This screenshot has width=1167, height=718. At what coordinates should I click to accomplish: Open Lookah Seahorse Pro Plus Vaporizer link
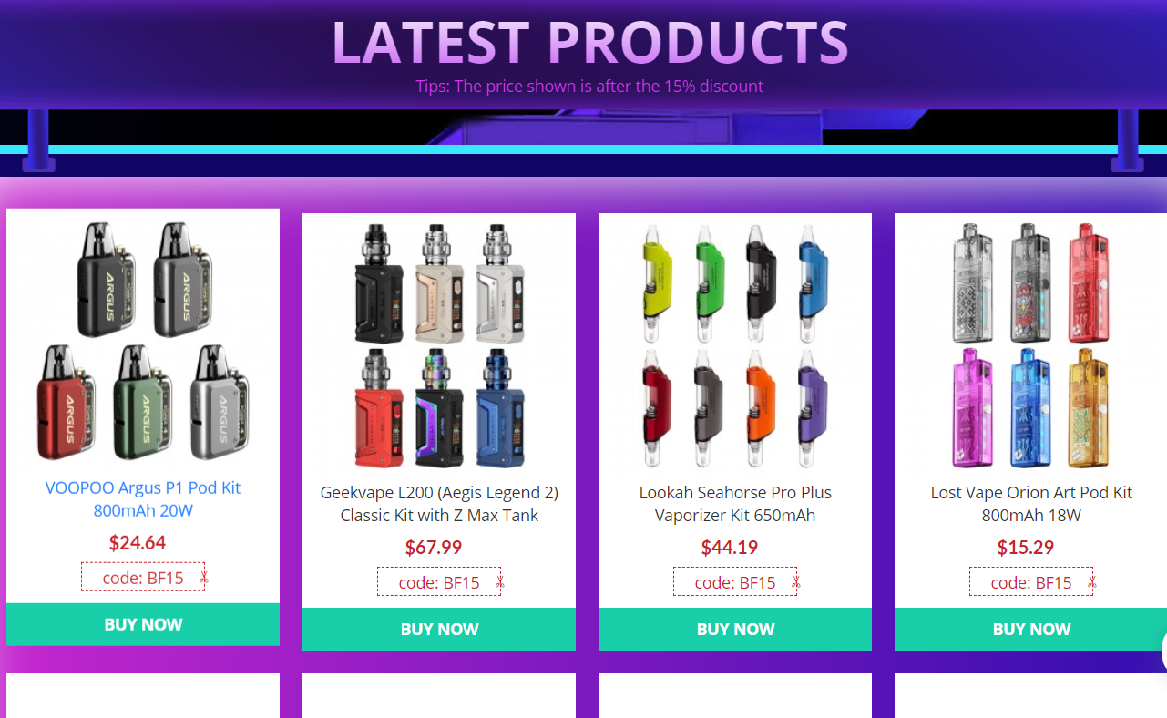coord(735,504)
